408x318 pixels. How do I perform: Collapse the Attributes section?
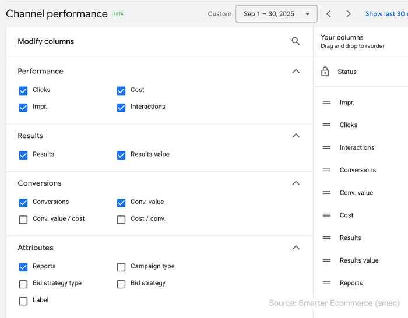(x=296, y=248)
